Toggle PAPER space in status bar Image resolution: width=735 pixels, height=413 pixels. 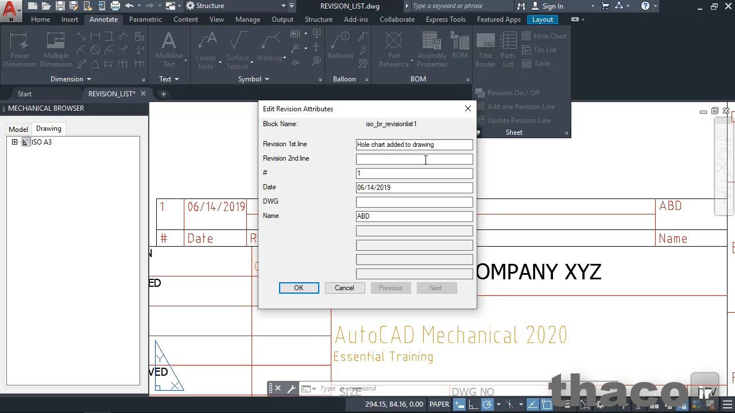439,404
